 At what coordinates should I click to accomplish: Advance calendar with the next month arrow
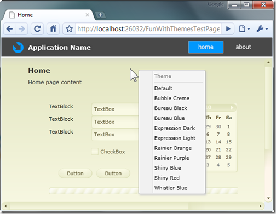point(232,108)
